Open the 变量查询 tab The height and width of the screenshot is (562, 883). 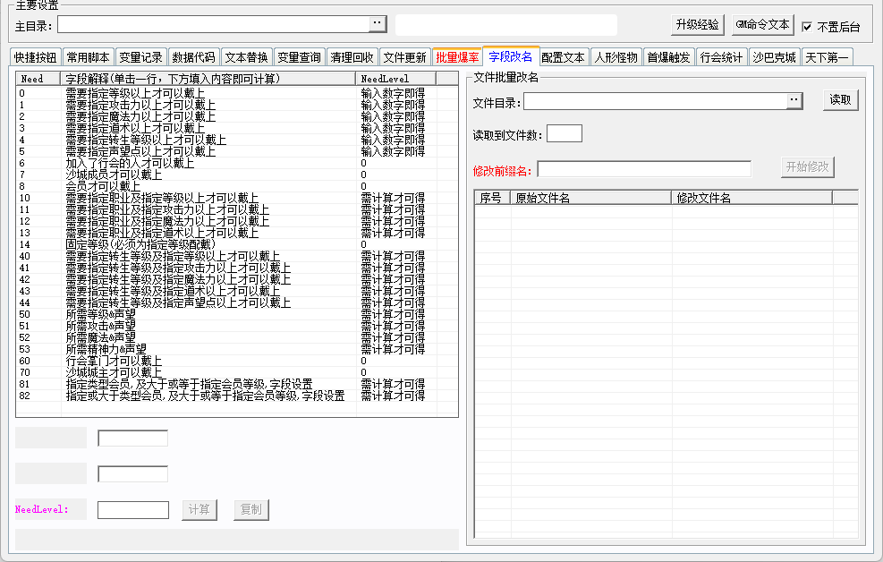[299, 57]
